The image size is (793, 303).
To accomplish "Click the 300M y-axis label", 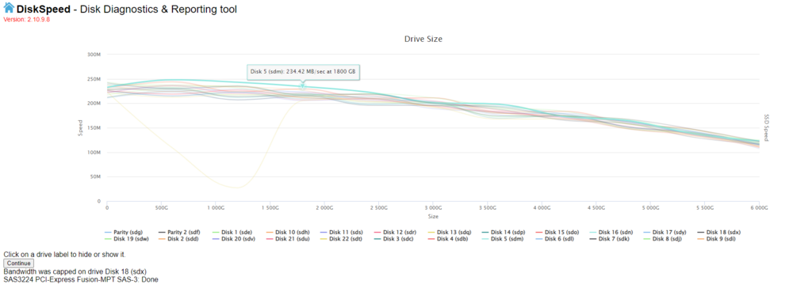I will pyautogui.click(x=94, y=54).
